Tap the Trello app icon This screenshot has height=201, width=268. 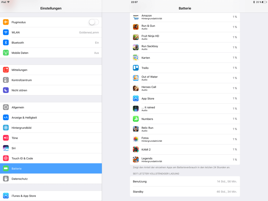click(136, 68)
